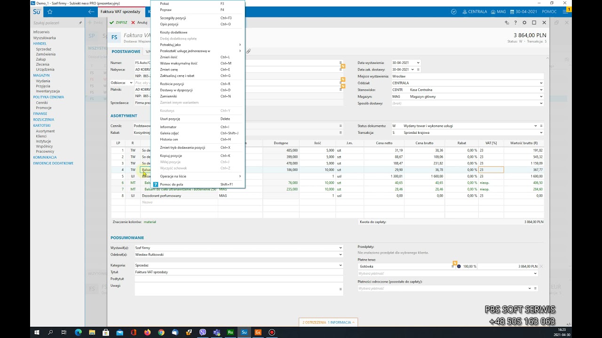Click the Viber icon in taskbar
Viewport: 602px width, 338px height.
[203, 332]
